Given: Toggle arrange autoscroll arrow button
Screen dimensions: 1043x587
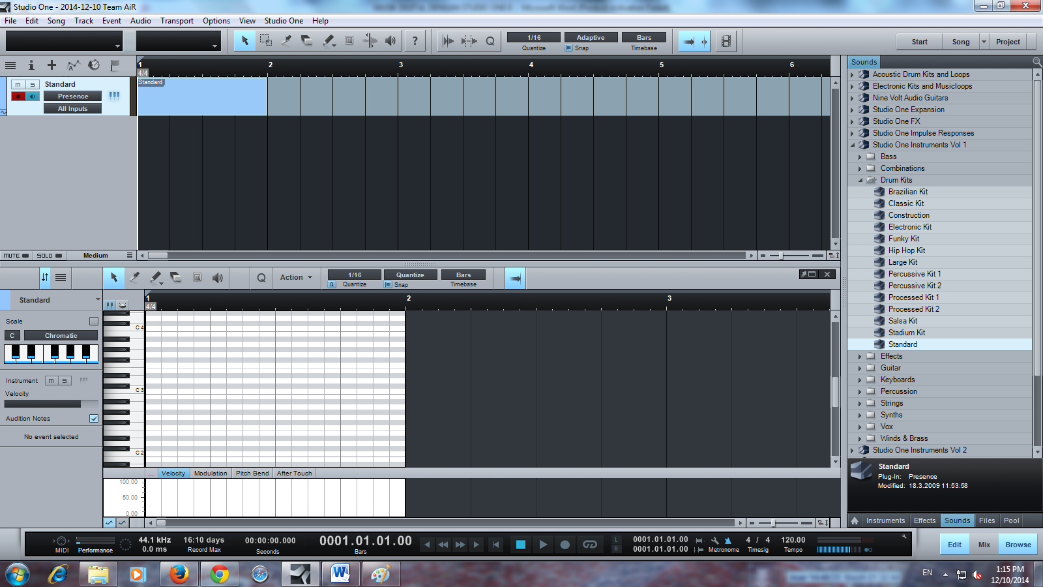Looking at the screenshot, I should click(x=688, y=41).
